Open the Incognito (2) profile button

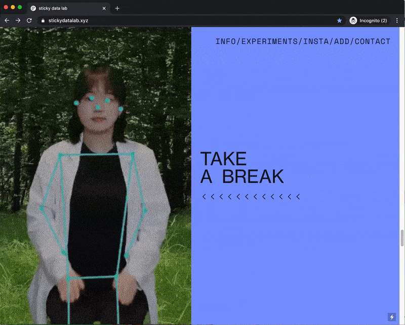pos(369,20)
